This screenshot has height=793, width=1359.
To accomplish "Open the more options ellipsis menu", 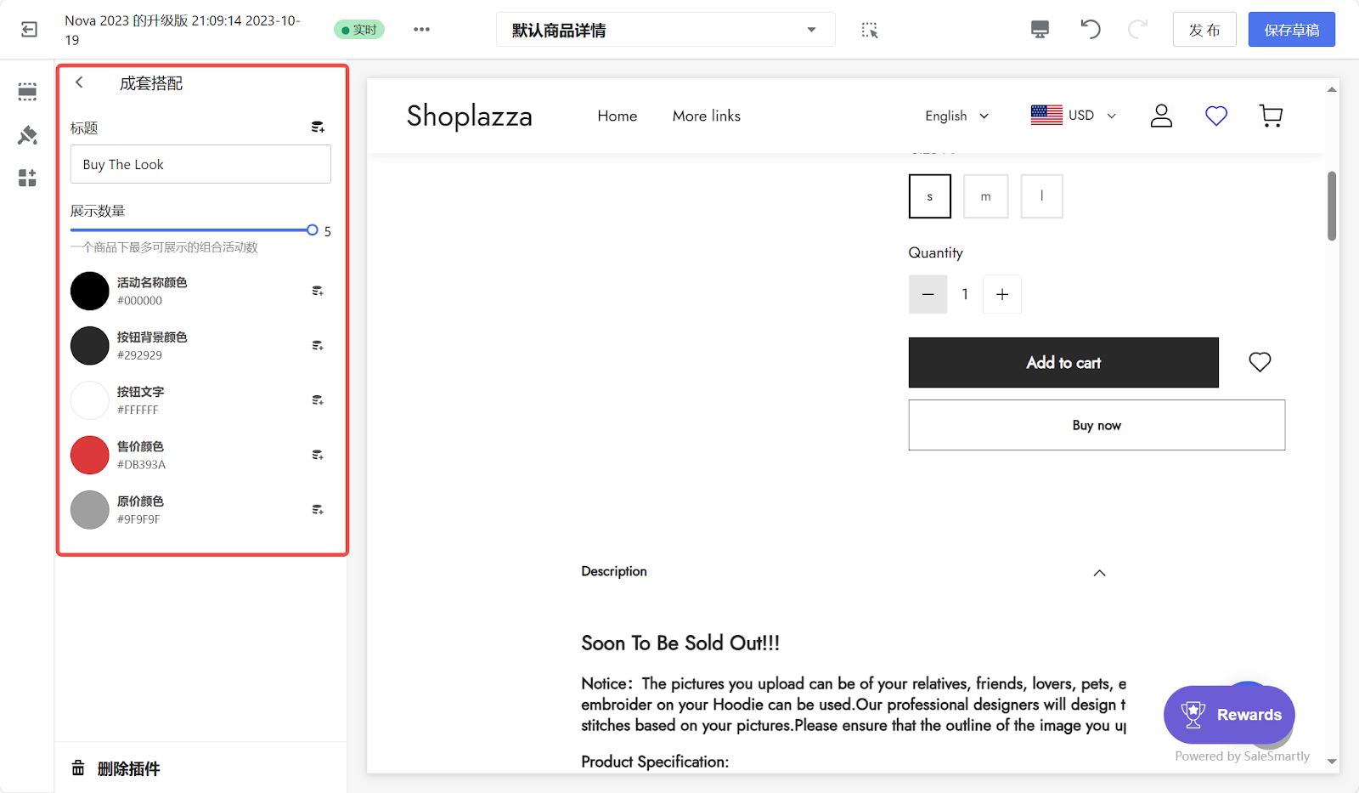I will point(421,30).
